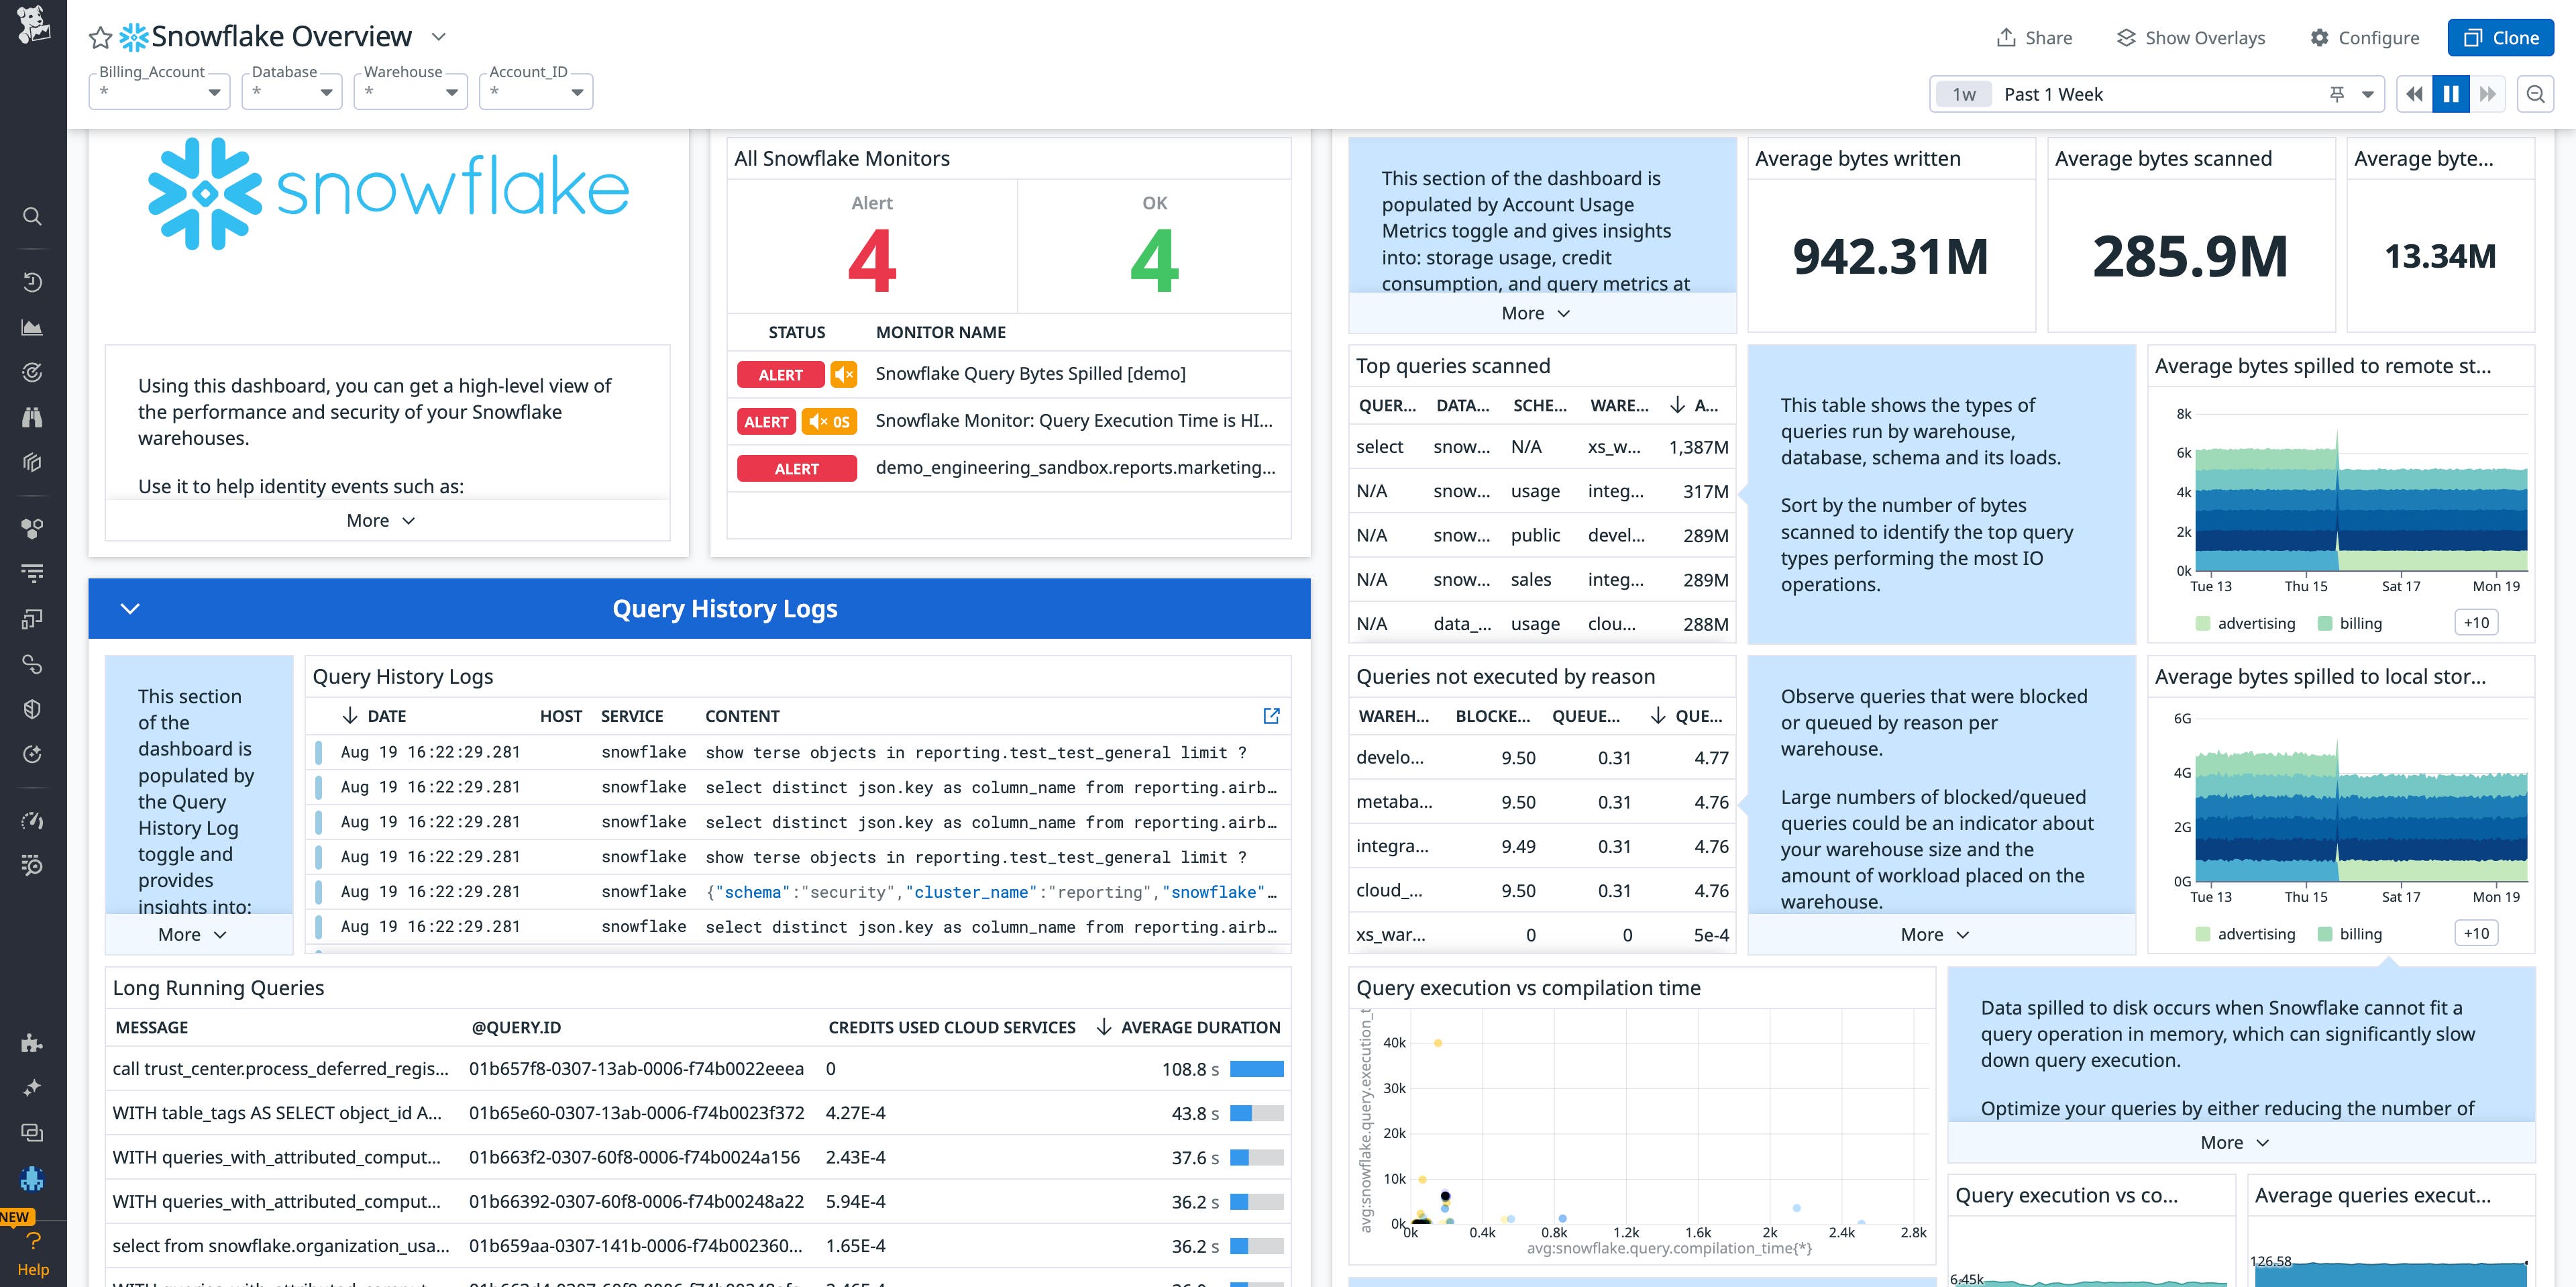Open Query History Logs in full view via external-link icon

point(1271,716)
